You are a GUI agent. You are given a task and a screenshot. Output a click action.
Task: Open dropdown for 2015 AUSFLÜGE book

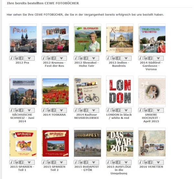point(126,162)
